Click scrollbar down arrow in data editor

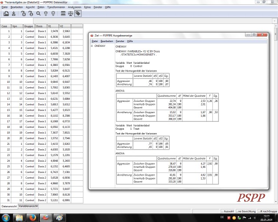pyautogui.click(x=276, y=202)
